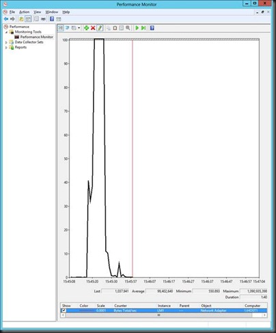Expand the Reports node
This screenshot has height=333, width=276.
pos(6,48)
